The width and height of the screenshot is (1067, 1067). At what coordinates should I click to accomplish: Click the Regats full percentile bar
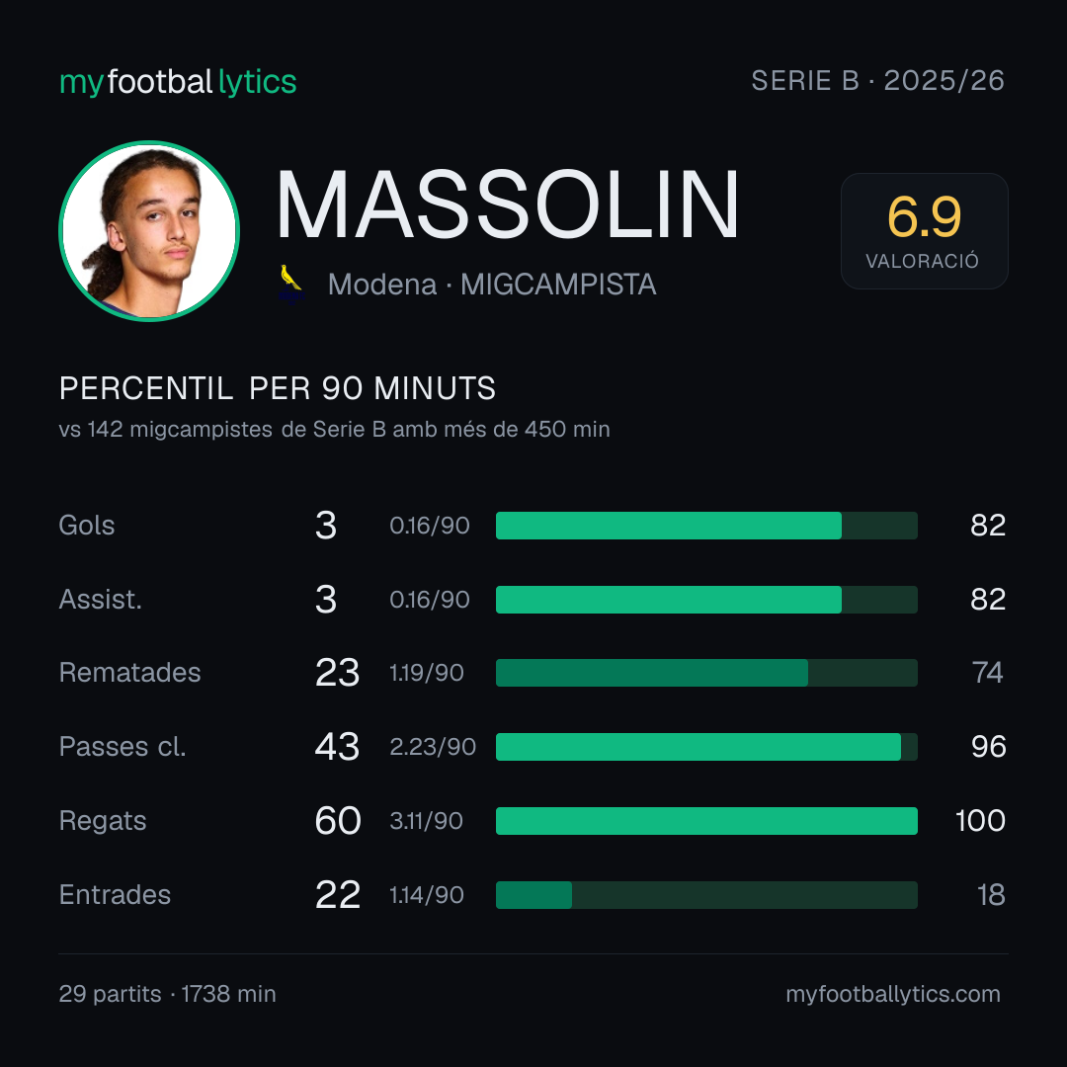point(706,821)
